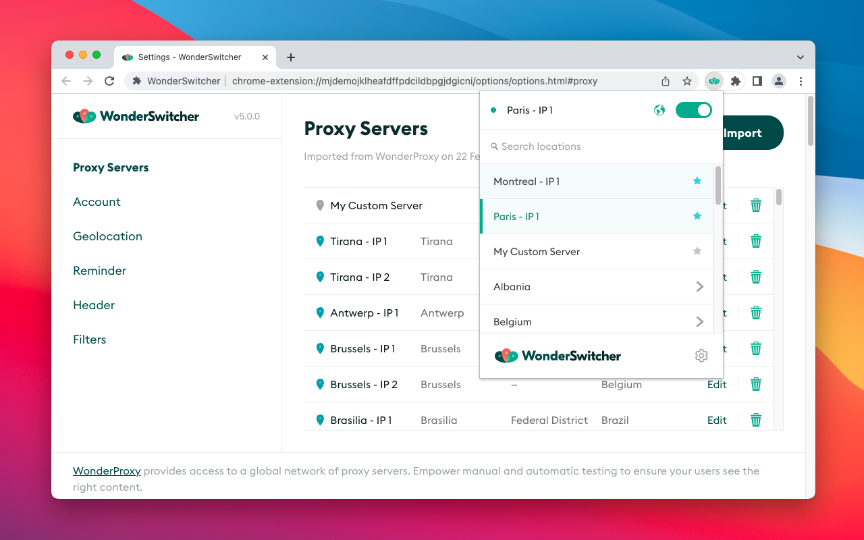Click the Brazil country cell

[x=615, y=420]
